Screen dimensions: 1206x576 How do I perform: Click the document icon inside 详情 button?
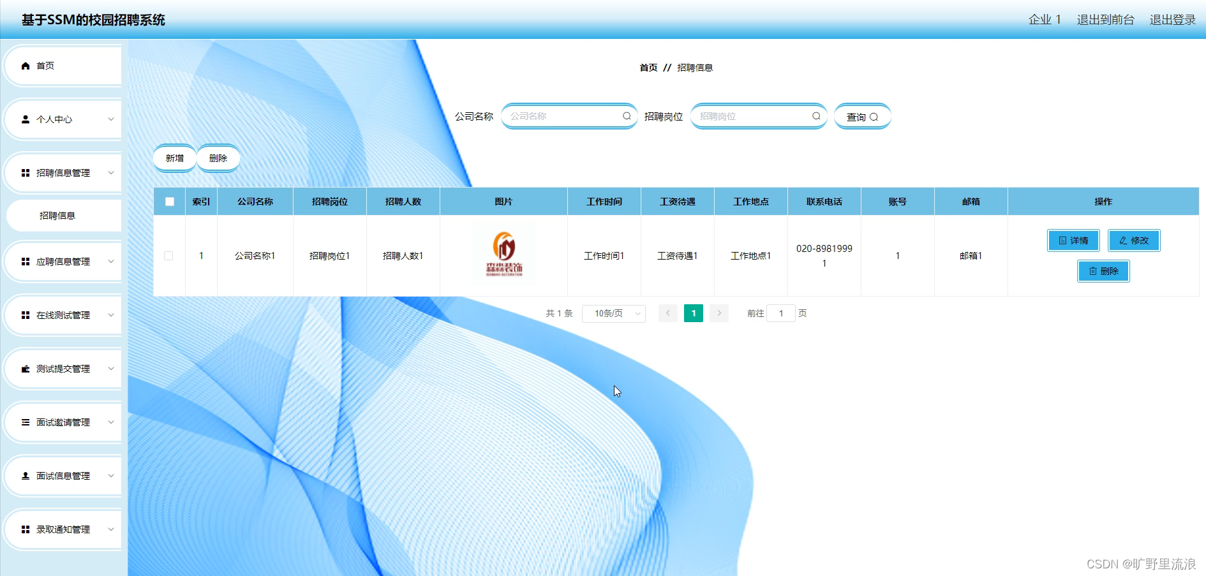point(1062,240)
